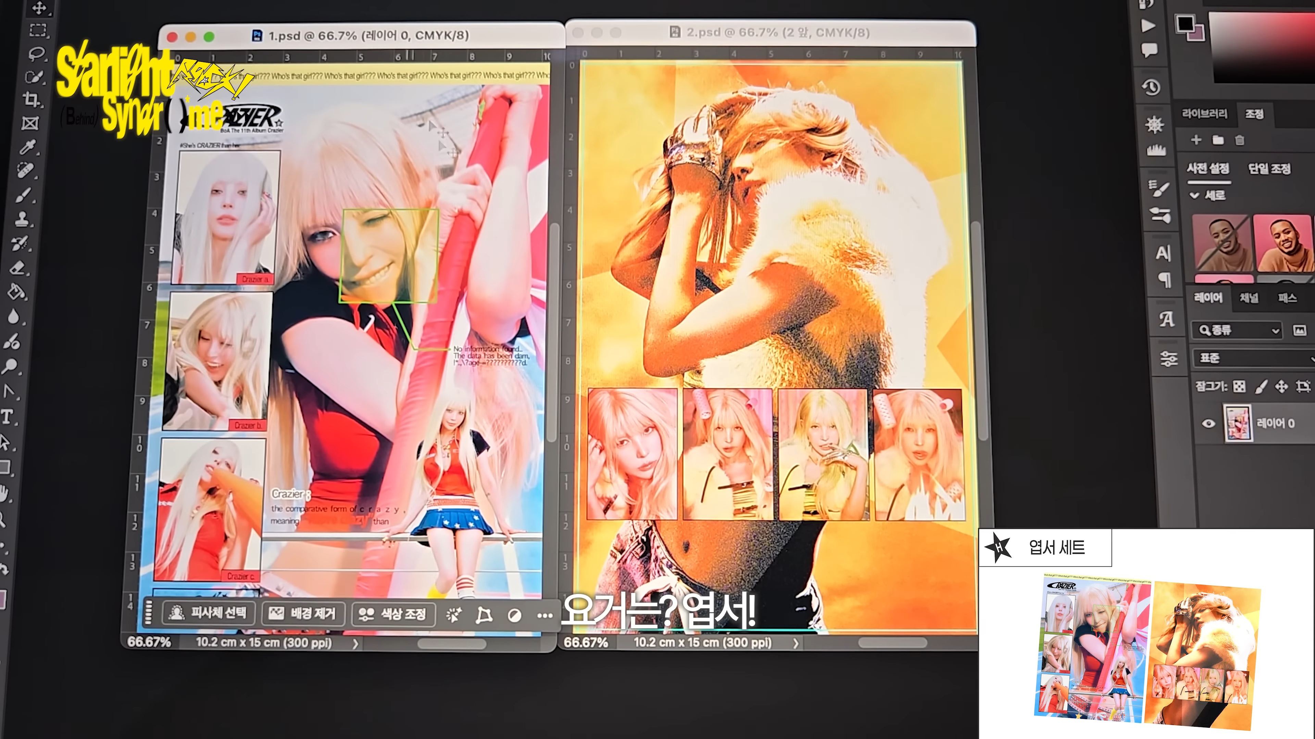Screen dimensions: 1315x739
Task: Open the History panel icon
Action: click(x=1151, y=87)
